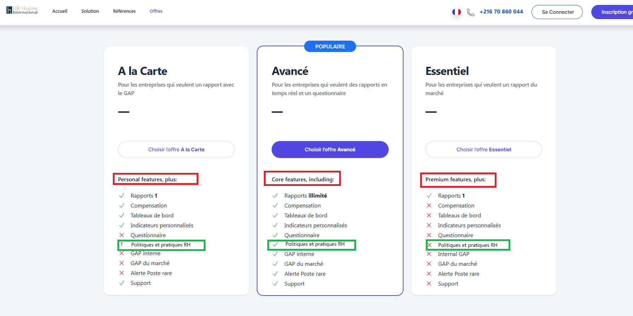Screen dimensions: 633x316
Task: Click the red cross beside Essentiel Compensation
Action: coord(429,205)
